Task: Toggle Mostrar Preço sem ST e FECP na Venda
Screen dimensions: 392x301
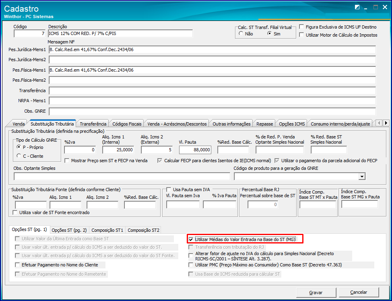Action: tap(67, 161)
